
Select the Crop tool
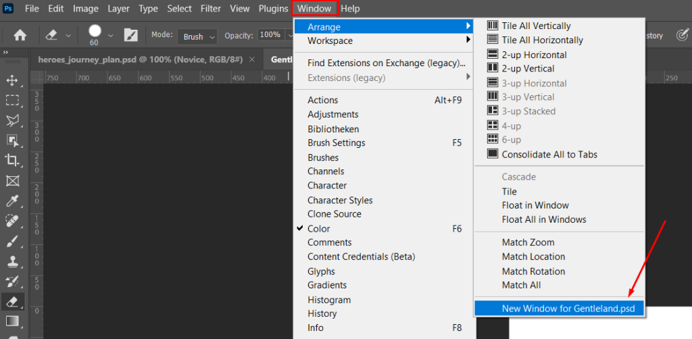12,160
